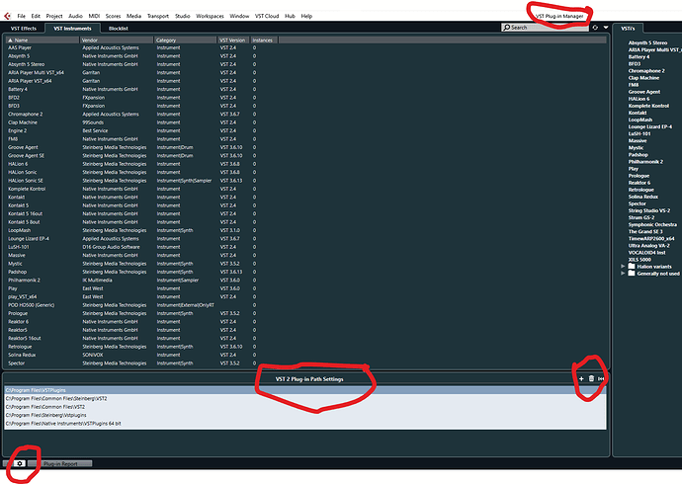
Task: Select Symphonic Orchestra in VSTi's collection
Action: 652,224
